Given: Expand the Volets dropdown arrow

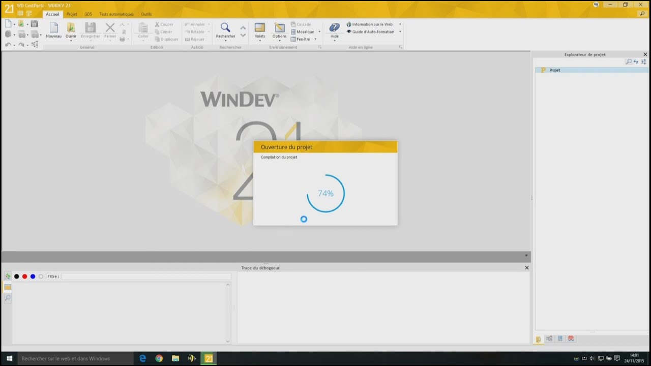Looking at the screenshot, I should click(260, 41).
